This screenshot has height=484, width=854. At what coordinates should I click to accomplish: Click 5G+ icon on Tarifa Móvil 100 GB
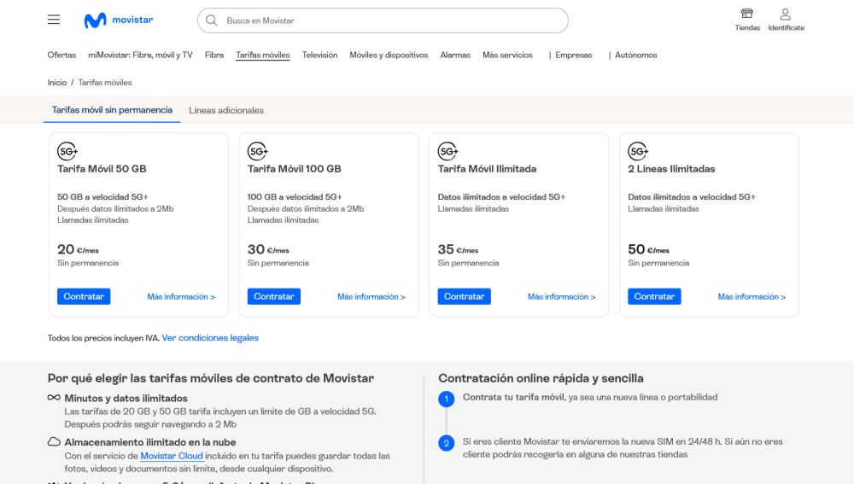tap(257, 151)
